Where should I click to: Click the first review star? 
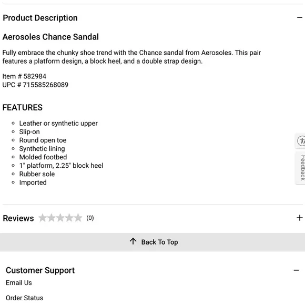[43, 218]
